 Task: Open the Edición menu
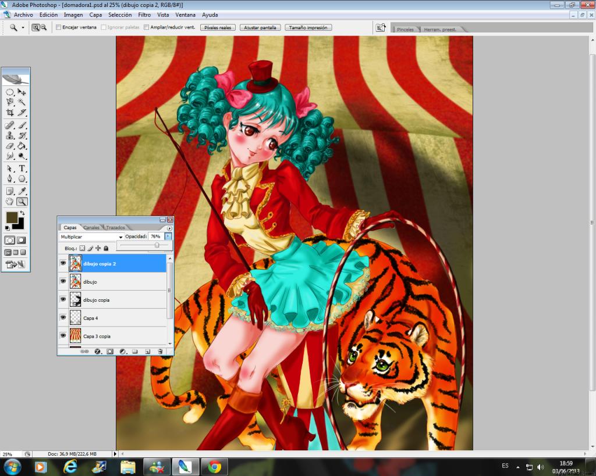(49, 15)
